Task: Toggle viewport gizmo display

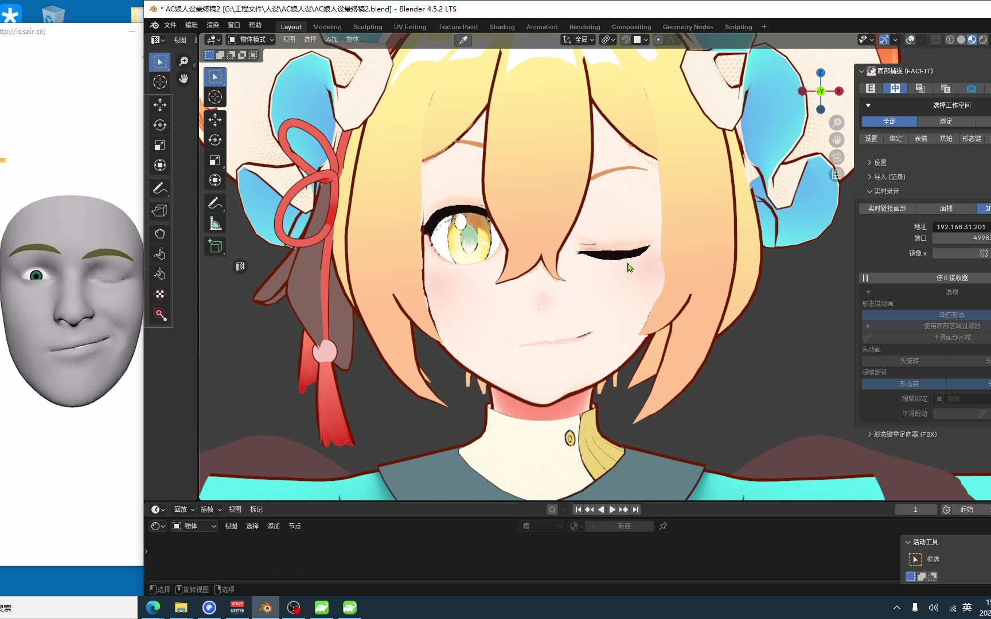Action: [884, 40]
